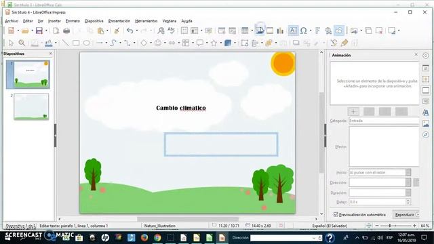The image size is (434, 244).
Task: Expand the Undo history dropdown arrow
Action: [x=136, y=30]
